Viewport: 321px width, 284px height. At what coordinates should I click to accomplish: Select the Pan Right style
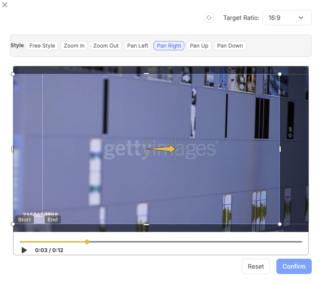pos(169,46)
